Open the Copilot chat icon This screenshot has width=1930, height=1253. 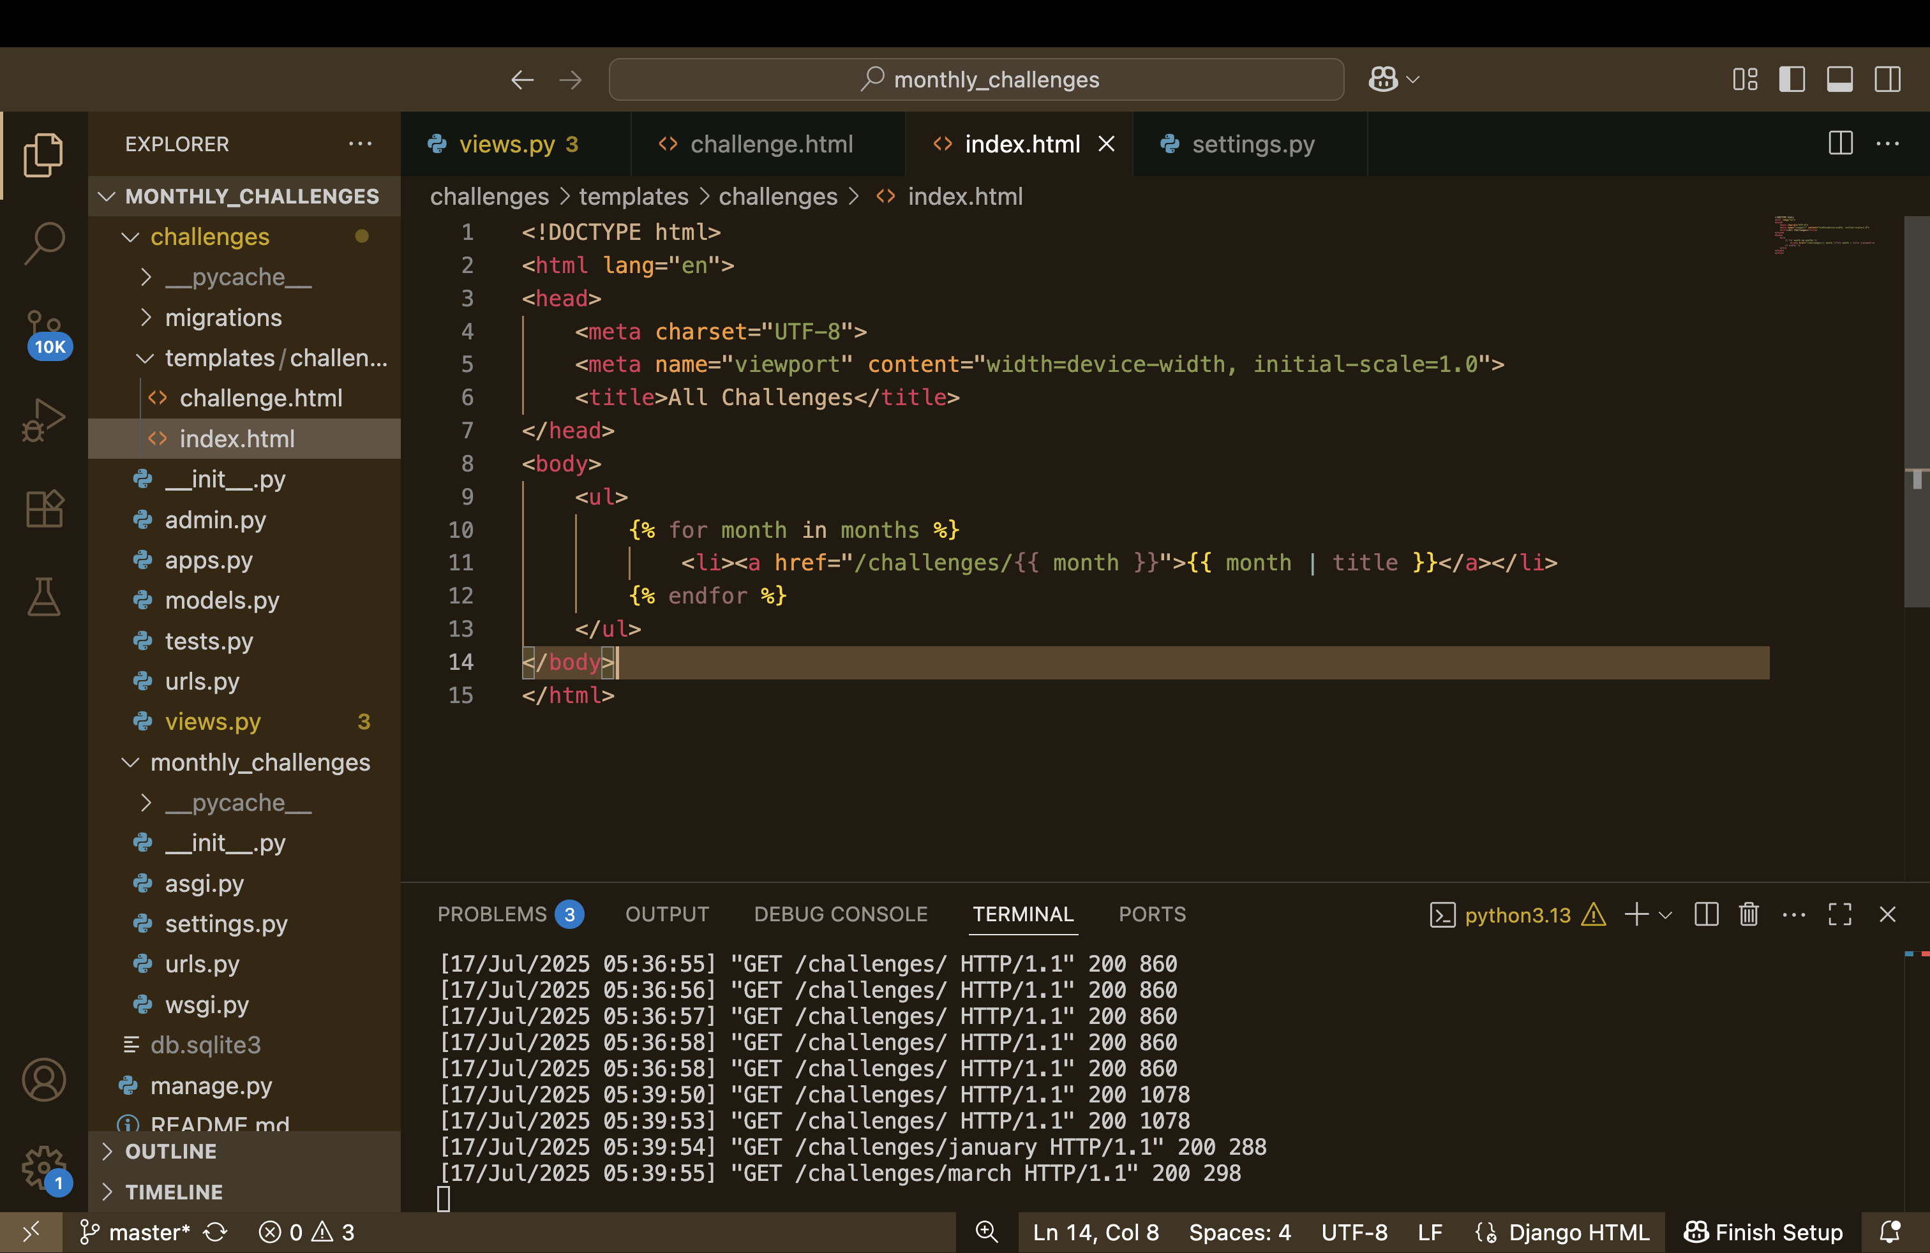click(1382, 79)
